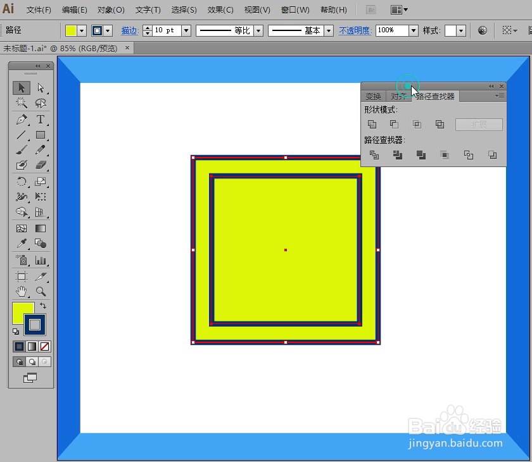Select the Selection tool (black arrow)
The image size is (532, 462).
point(22,88)
